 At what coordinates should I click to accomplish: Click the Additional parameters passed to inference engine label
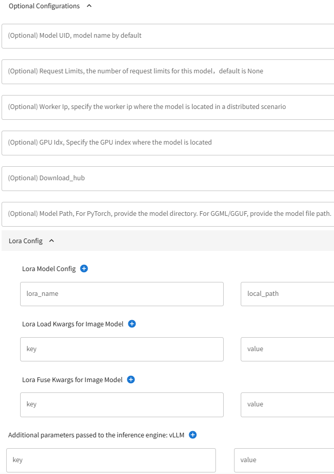click(96, 435)
